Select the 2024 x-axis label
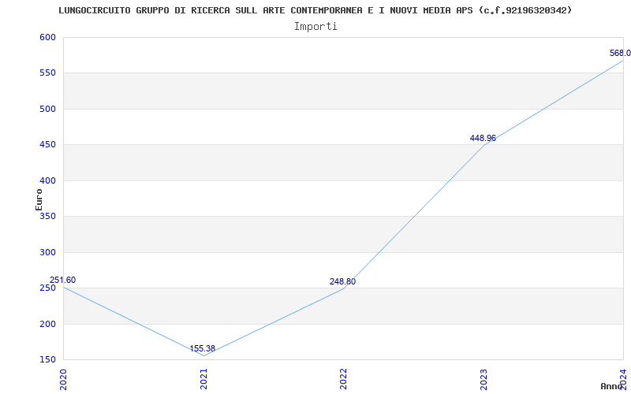 click(623, 379)
